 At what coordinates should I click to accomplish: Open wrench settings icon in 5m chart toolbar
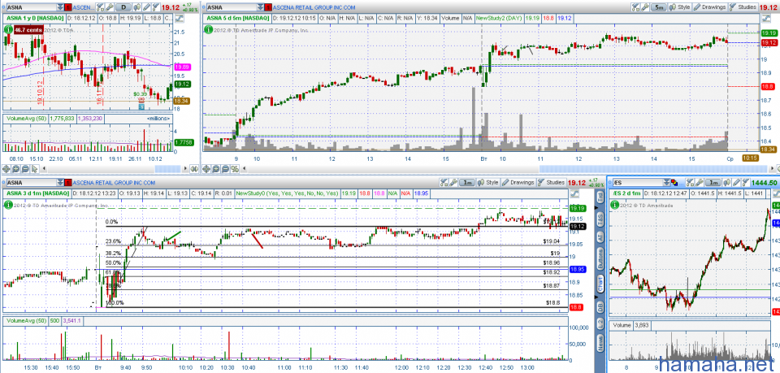click(x=645, y=7)
